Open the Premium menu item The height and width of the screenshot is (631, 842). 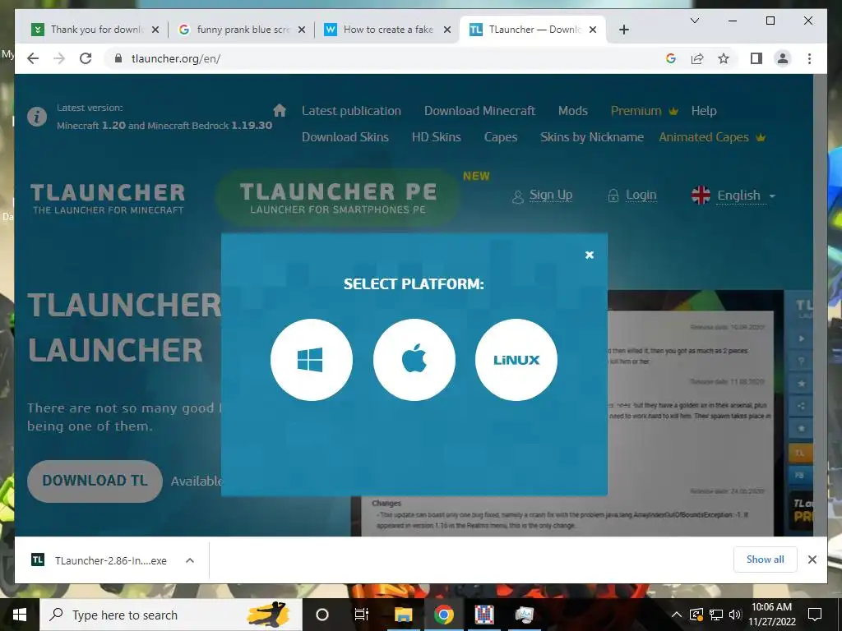click(x=645, y=111)
